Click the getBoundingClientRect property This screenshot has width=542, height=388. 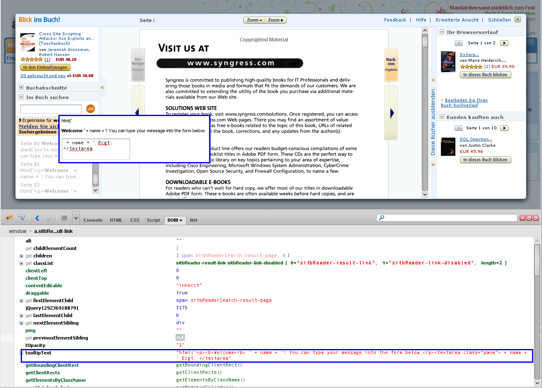(x=52, y=365)
